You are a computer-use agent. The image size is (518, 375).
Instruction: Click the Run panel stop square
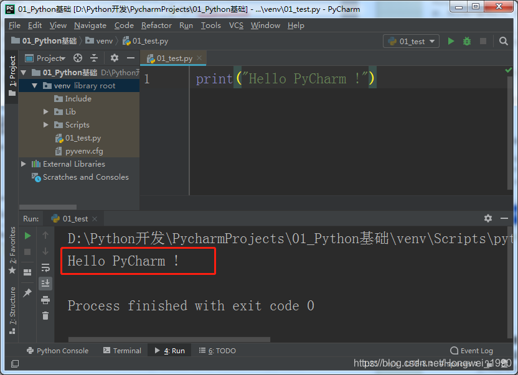28,252
